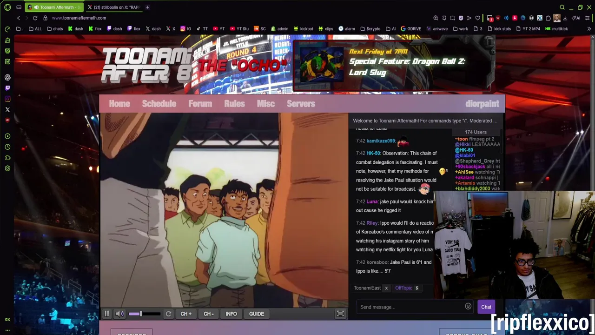Mute the video player volume
Screen dimensions: 595x335
pyautogui.click(x=119, y=314)
